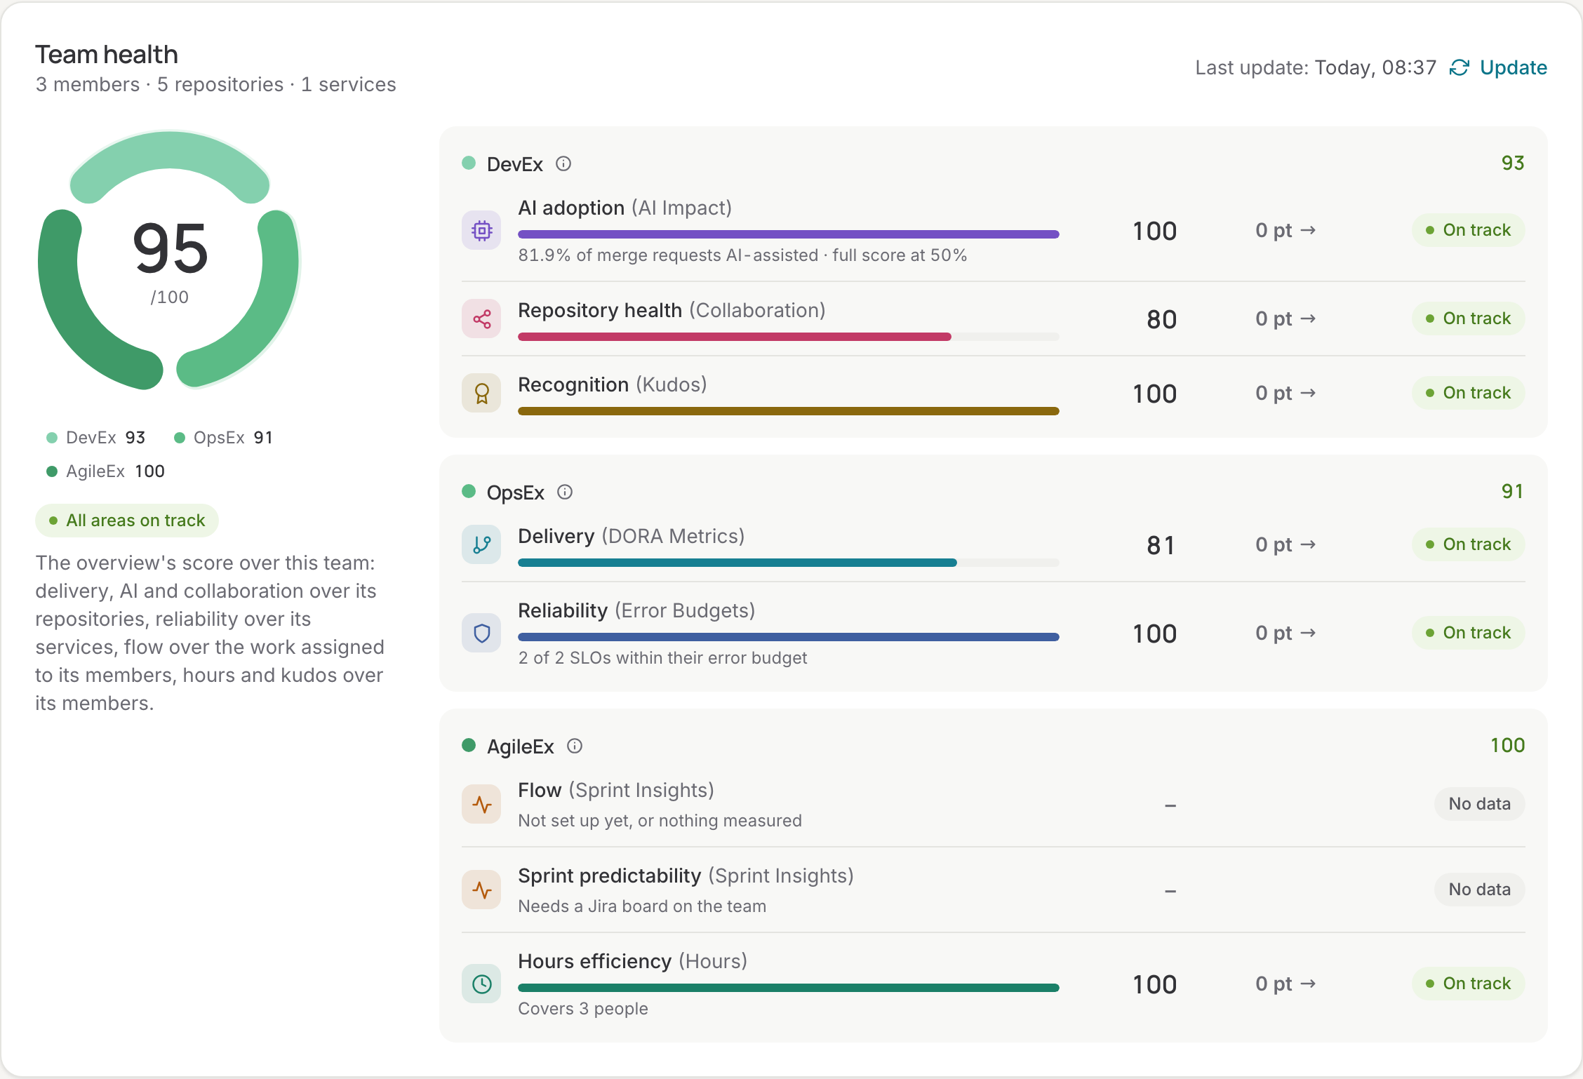
Task: Click the AI adoption progress bar
Action: [789, 234]
